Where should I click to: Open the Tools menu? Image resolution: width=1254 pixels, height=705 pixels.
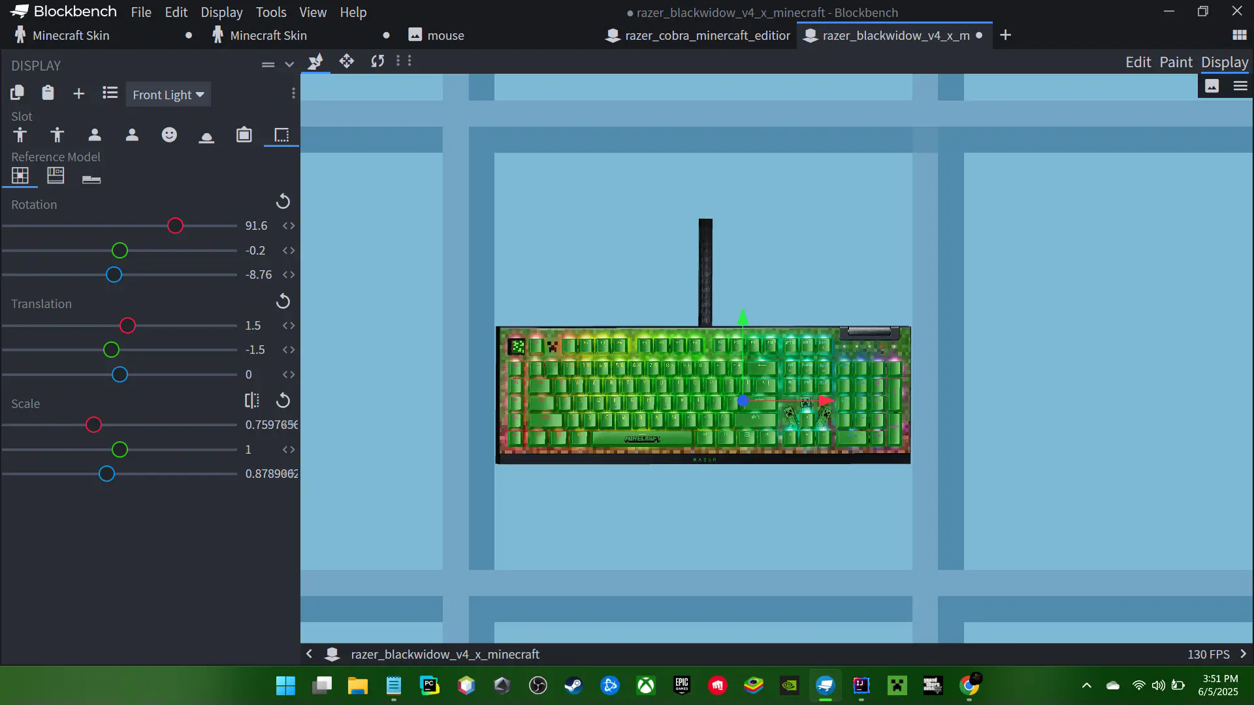click(271, 12)
